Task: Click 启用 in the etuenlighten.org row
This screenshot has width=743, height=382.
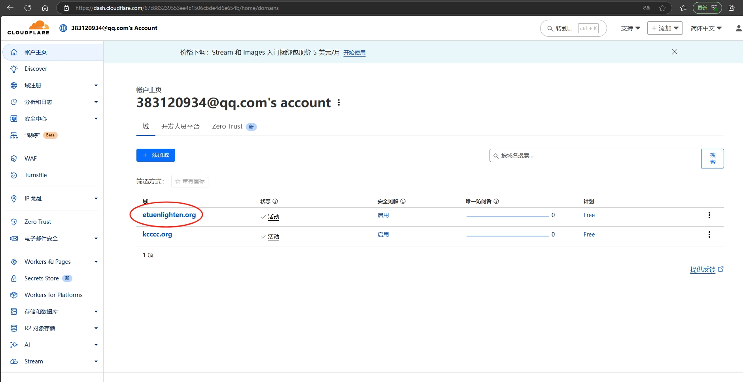Action: point(383,215)
